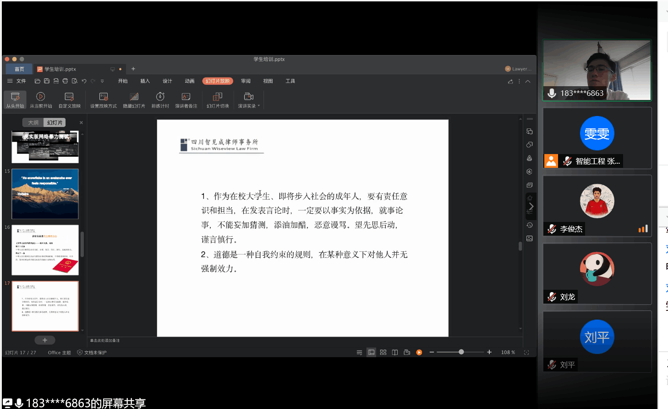This screenshot has width=668, height=409.
Task: Open the 审阅 ribbon tab
Action: 246,81
